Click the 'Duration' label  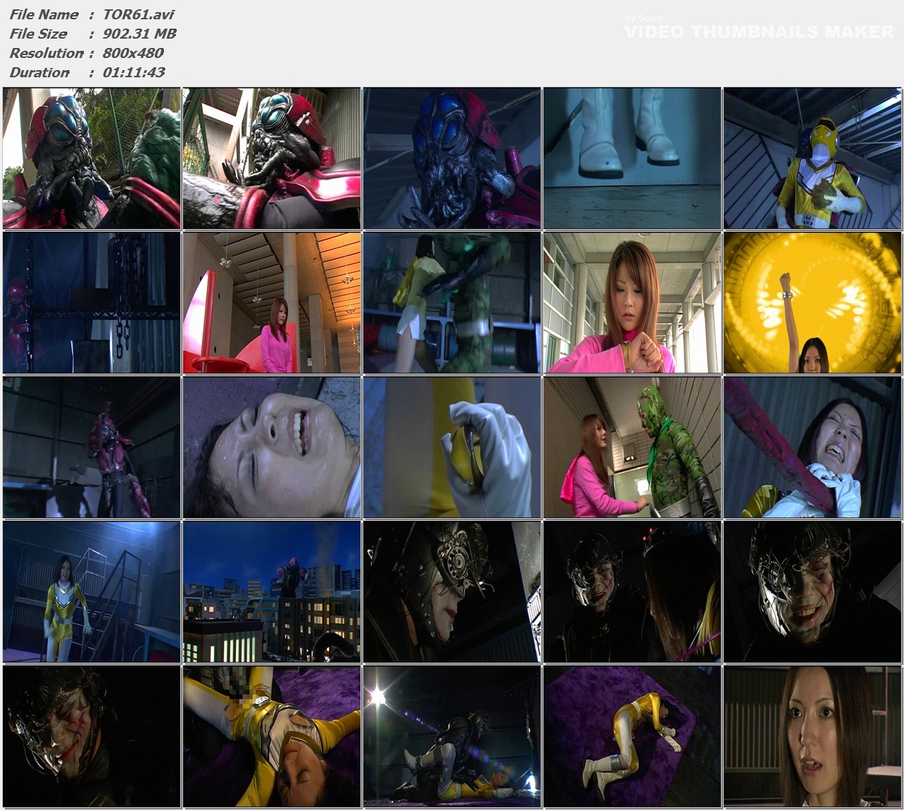tap(39, 72)
